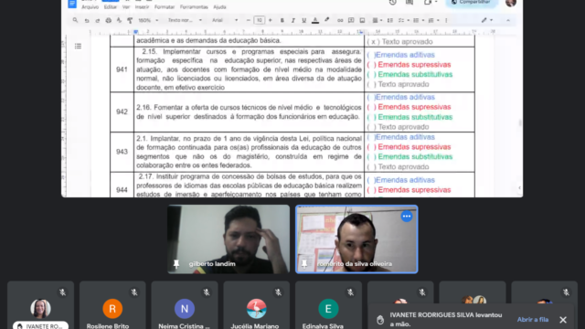Apply italic formatting

(292, 20)
